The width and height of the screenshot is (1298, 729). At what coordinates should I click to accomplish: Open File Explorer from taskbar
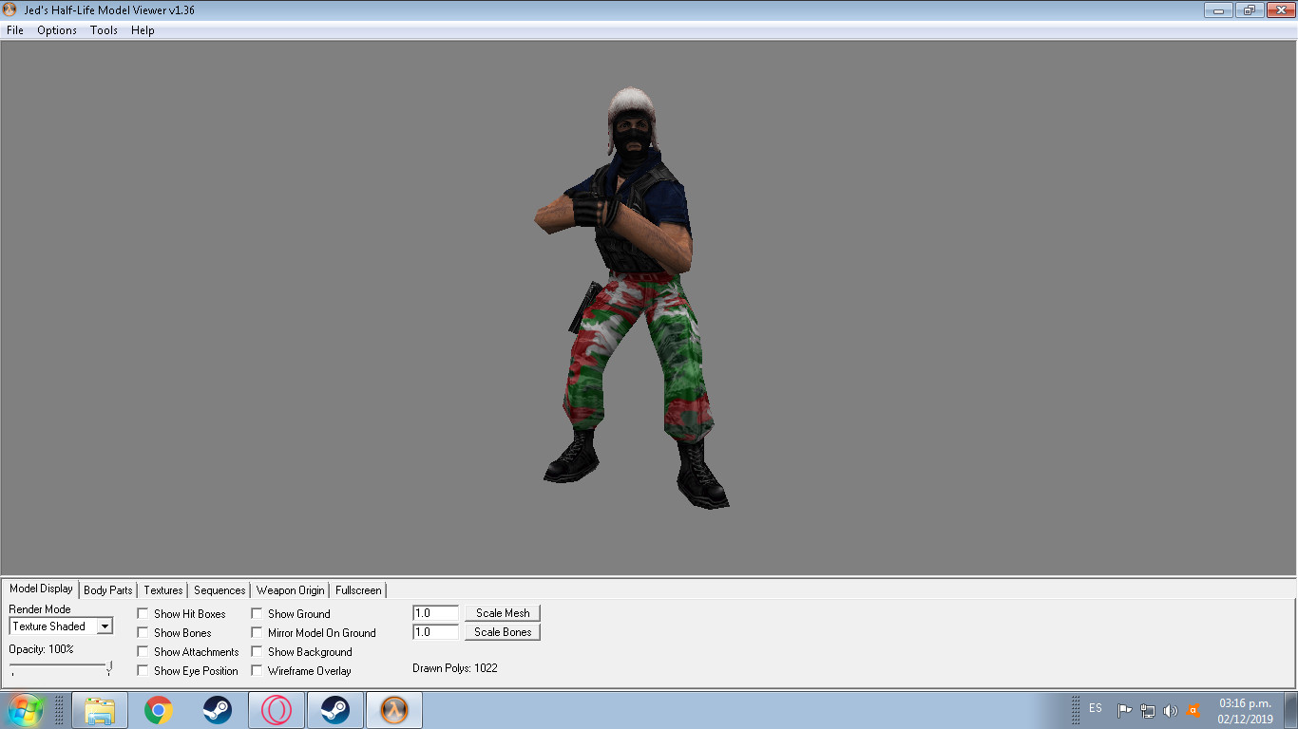click(x=100, y=710)
